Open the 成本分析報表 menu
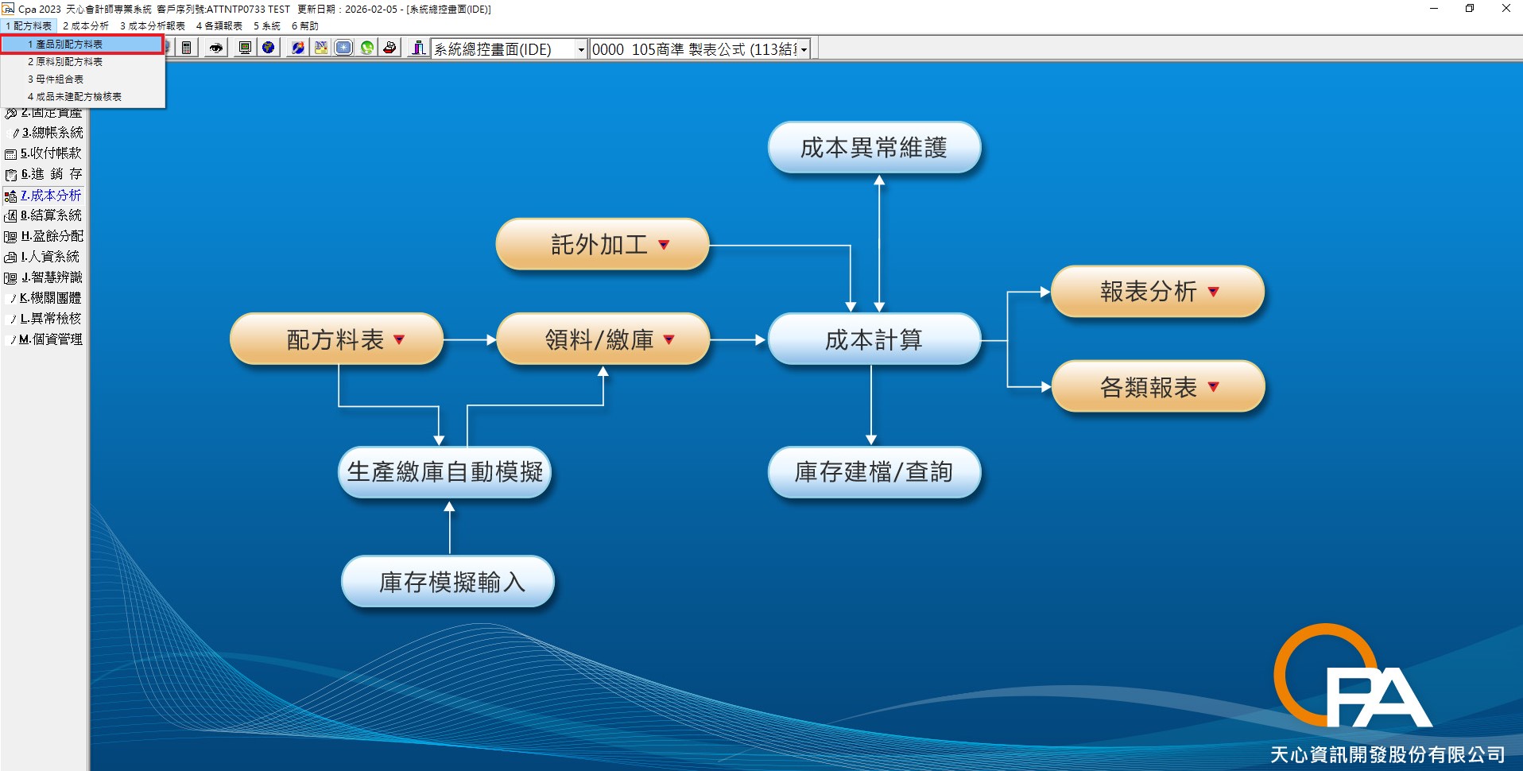Viewport: 1523px width, 771px height. coord(153,26)
